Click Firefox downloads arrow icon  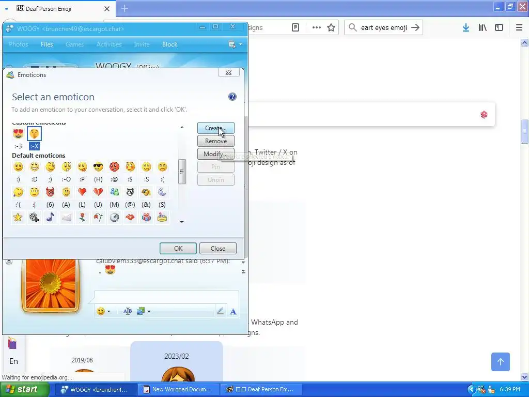coord(466,28)
